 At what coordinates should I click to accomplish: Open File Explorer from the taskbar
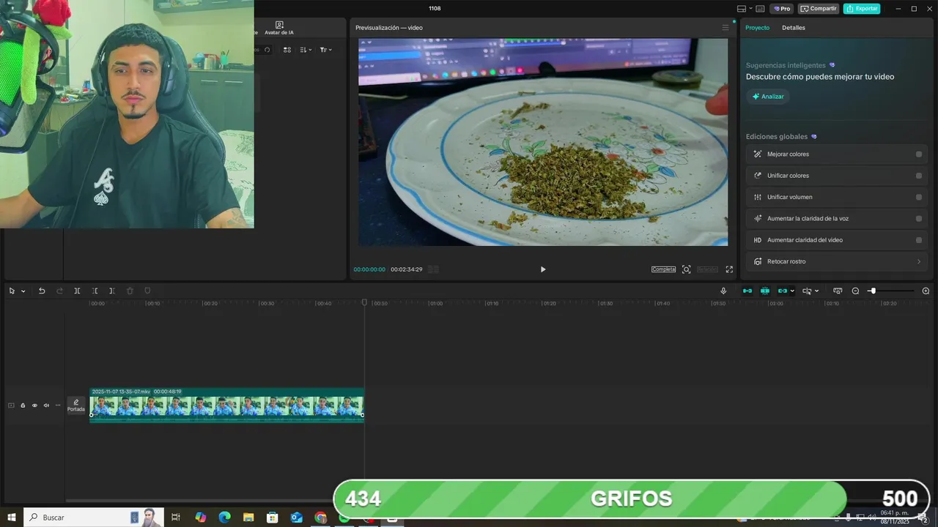click(248, 517)
